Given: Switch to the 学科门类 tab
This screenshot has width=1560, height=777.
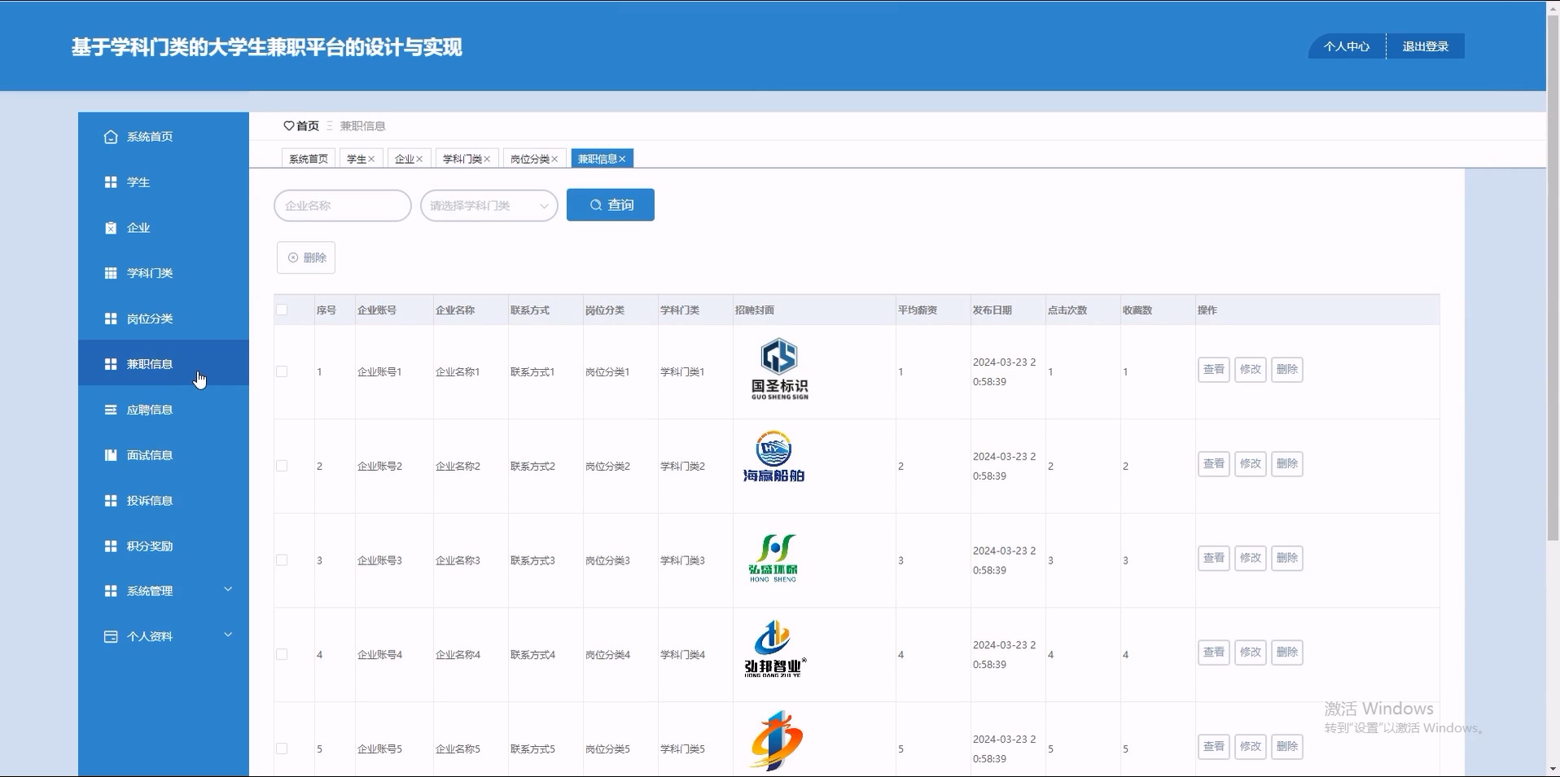Looking at the screenshot, I should tap(462, 159).
